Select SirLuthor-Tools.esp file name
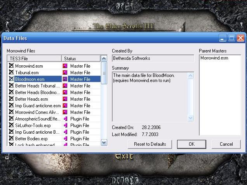 (x=33, y=126)
